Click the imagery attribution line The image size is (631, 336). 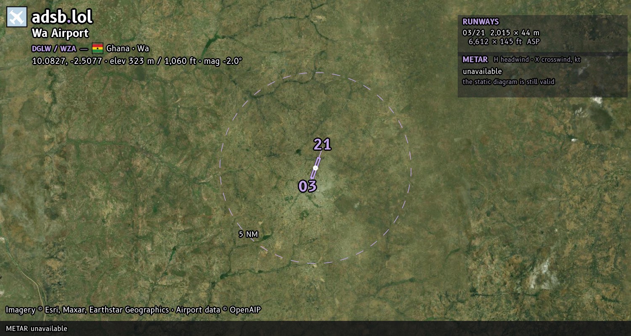click(133, 310)
